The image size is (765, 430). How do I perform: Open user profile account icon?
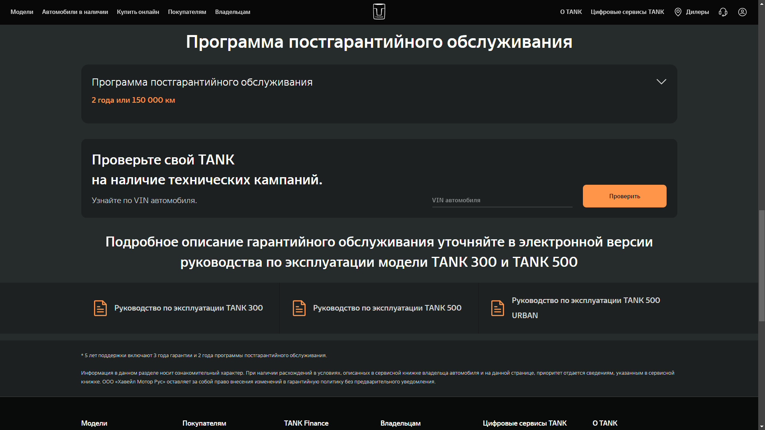(x=742, y=12)
